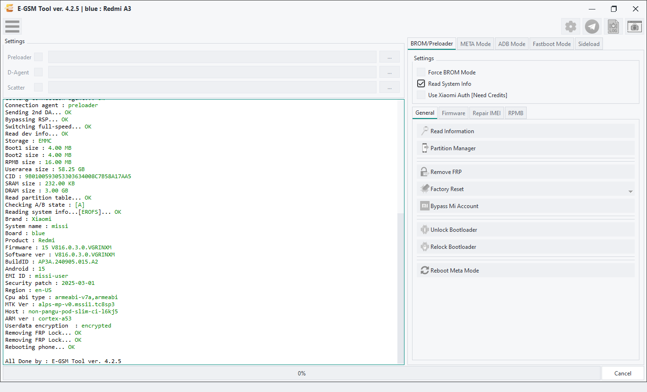Click the 'Host : non-pangu-pod-slim-ci-l6kj5' log line
This screenshot has width=647, height=392.
(62, 311)
